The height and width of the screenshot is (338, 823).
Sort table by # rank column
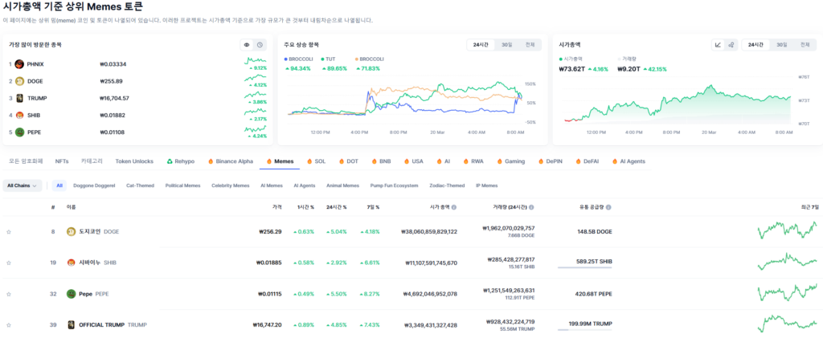point(53,207)
